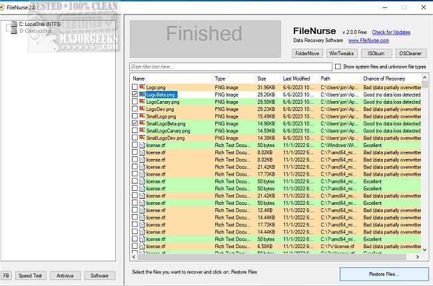
Task: Click the LogoCanary.png image file icon
Action: pyautogui.click(x=142, y=102)
